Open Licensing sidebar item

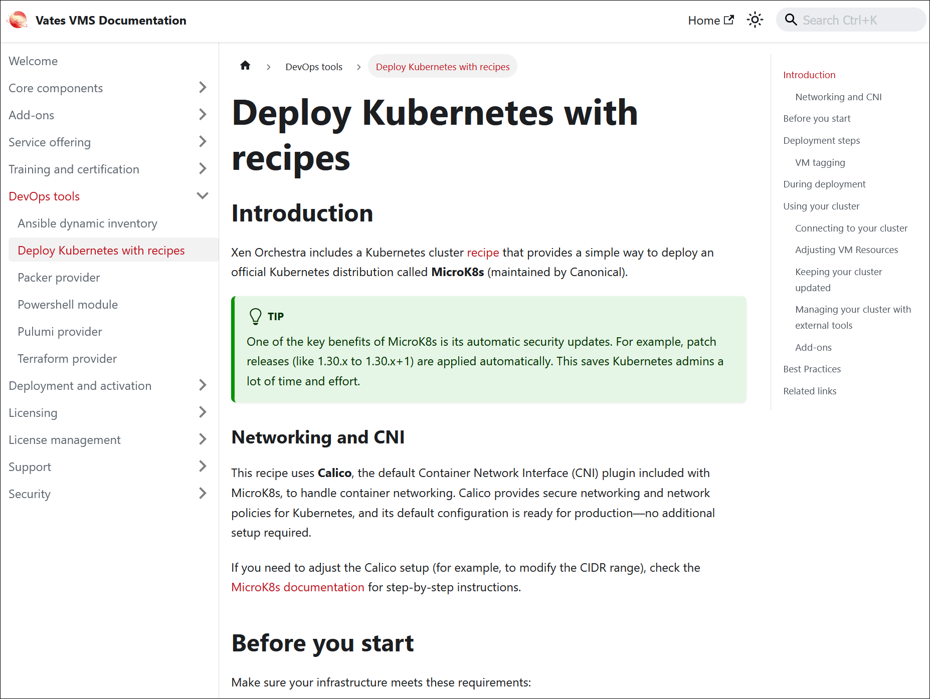(33, 413)
